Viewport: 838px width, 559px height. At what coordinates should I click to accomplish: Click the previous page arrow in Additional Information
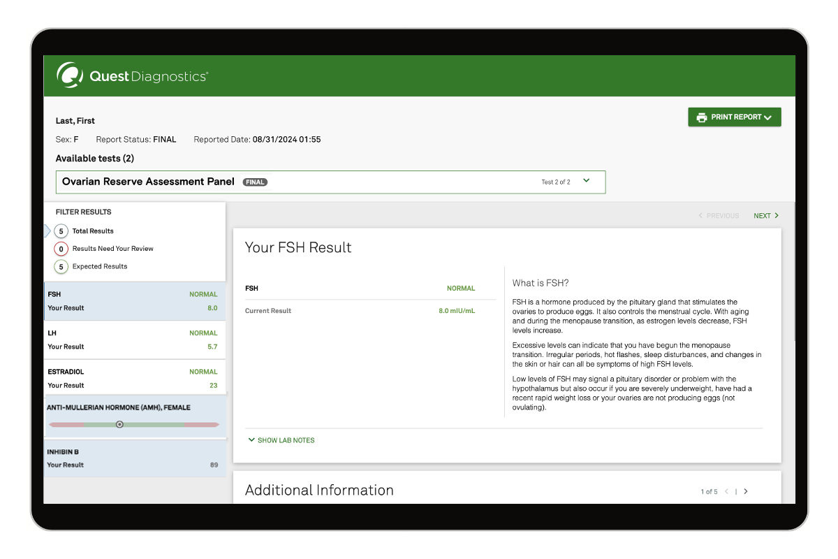726,492
